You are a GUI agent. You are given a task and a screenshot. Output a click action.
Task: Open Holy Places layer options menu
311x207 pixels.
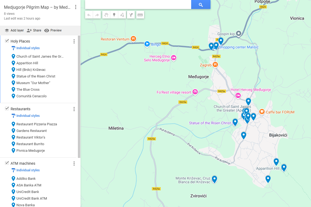pyautogui.click(x=74, y=41)
